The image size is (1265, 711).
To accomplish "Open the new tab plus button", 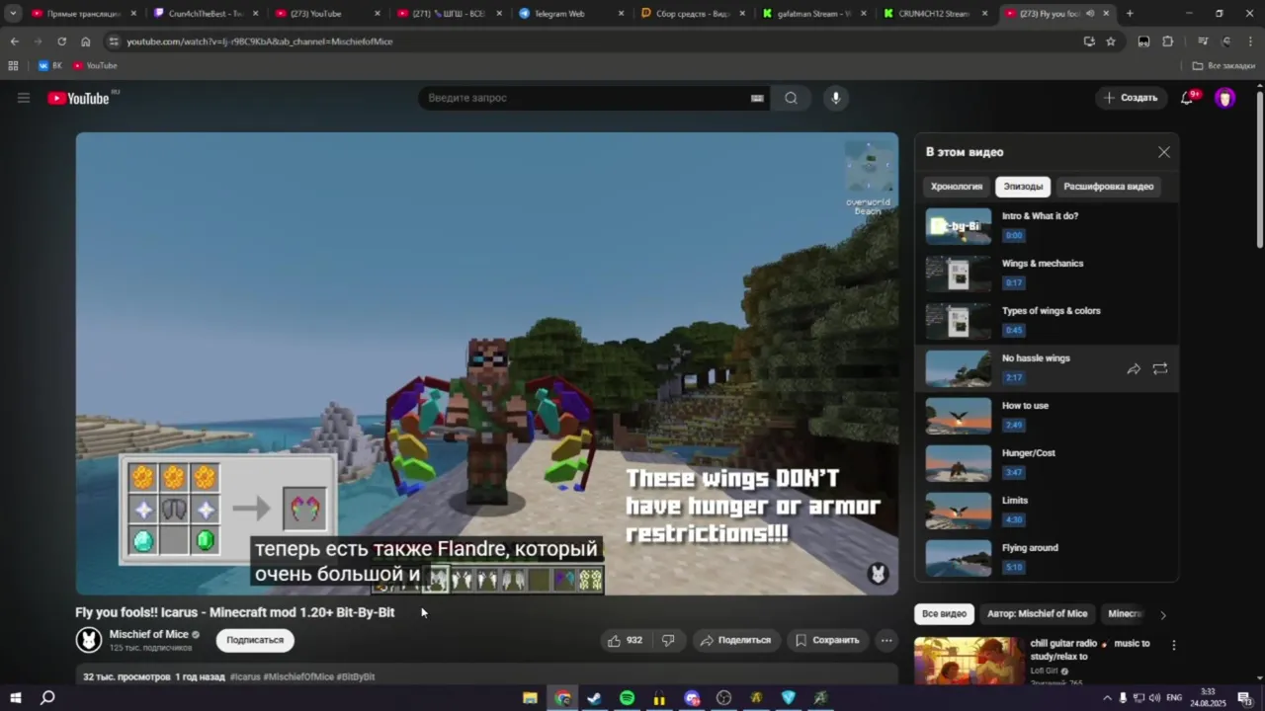I will 1130,14.
